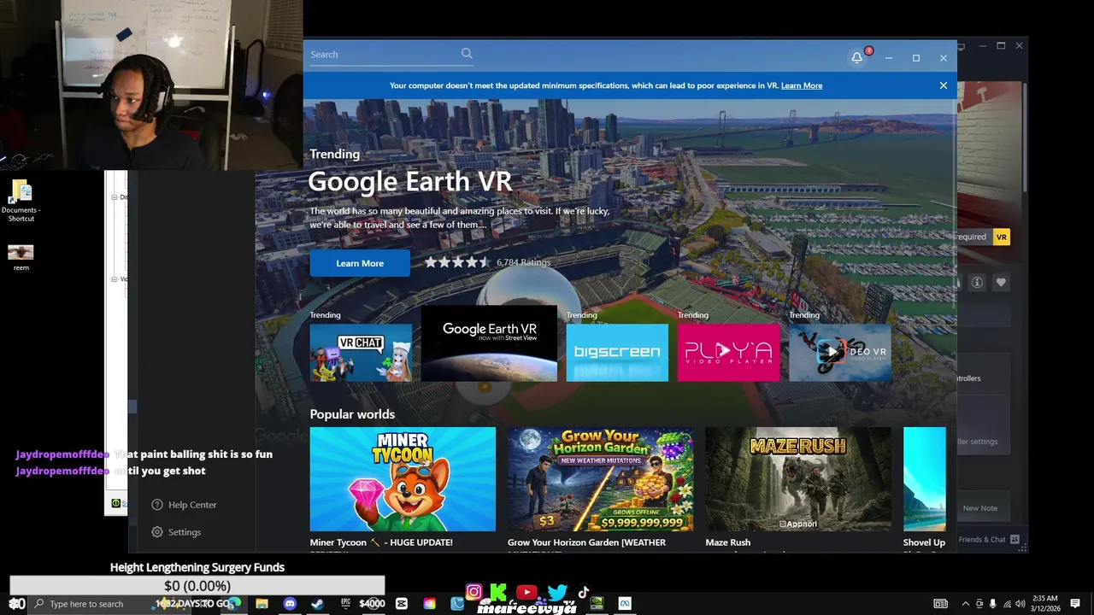Viewport: 1094px width, 615px height.
Task: Click the search magnifier icon
Action: tap(467, 54)
